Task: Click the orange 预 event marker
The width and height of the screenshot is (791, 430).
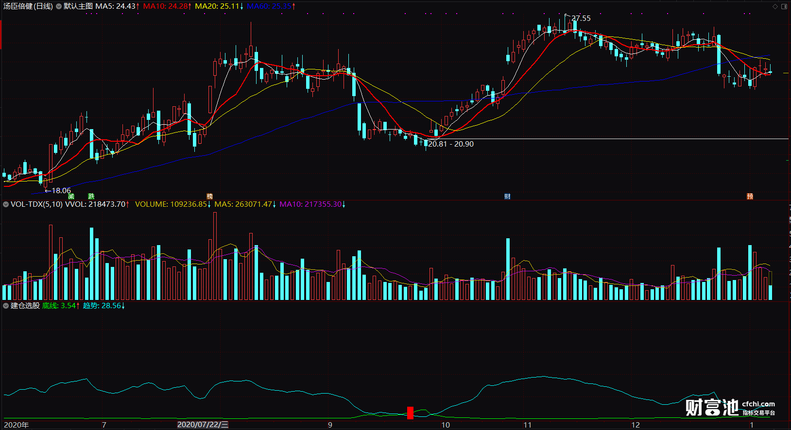Action: pyautogui.click(x=750, y=196)
